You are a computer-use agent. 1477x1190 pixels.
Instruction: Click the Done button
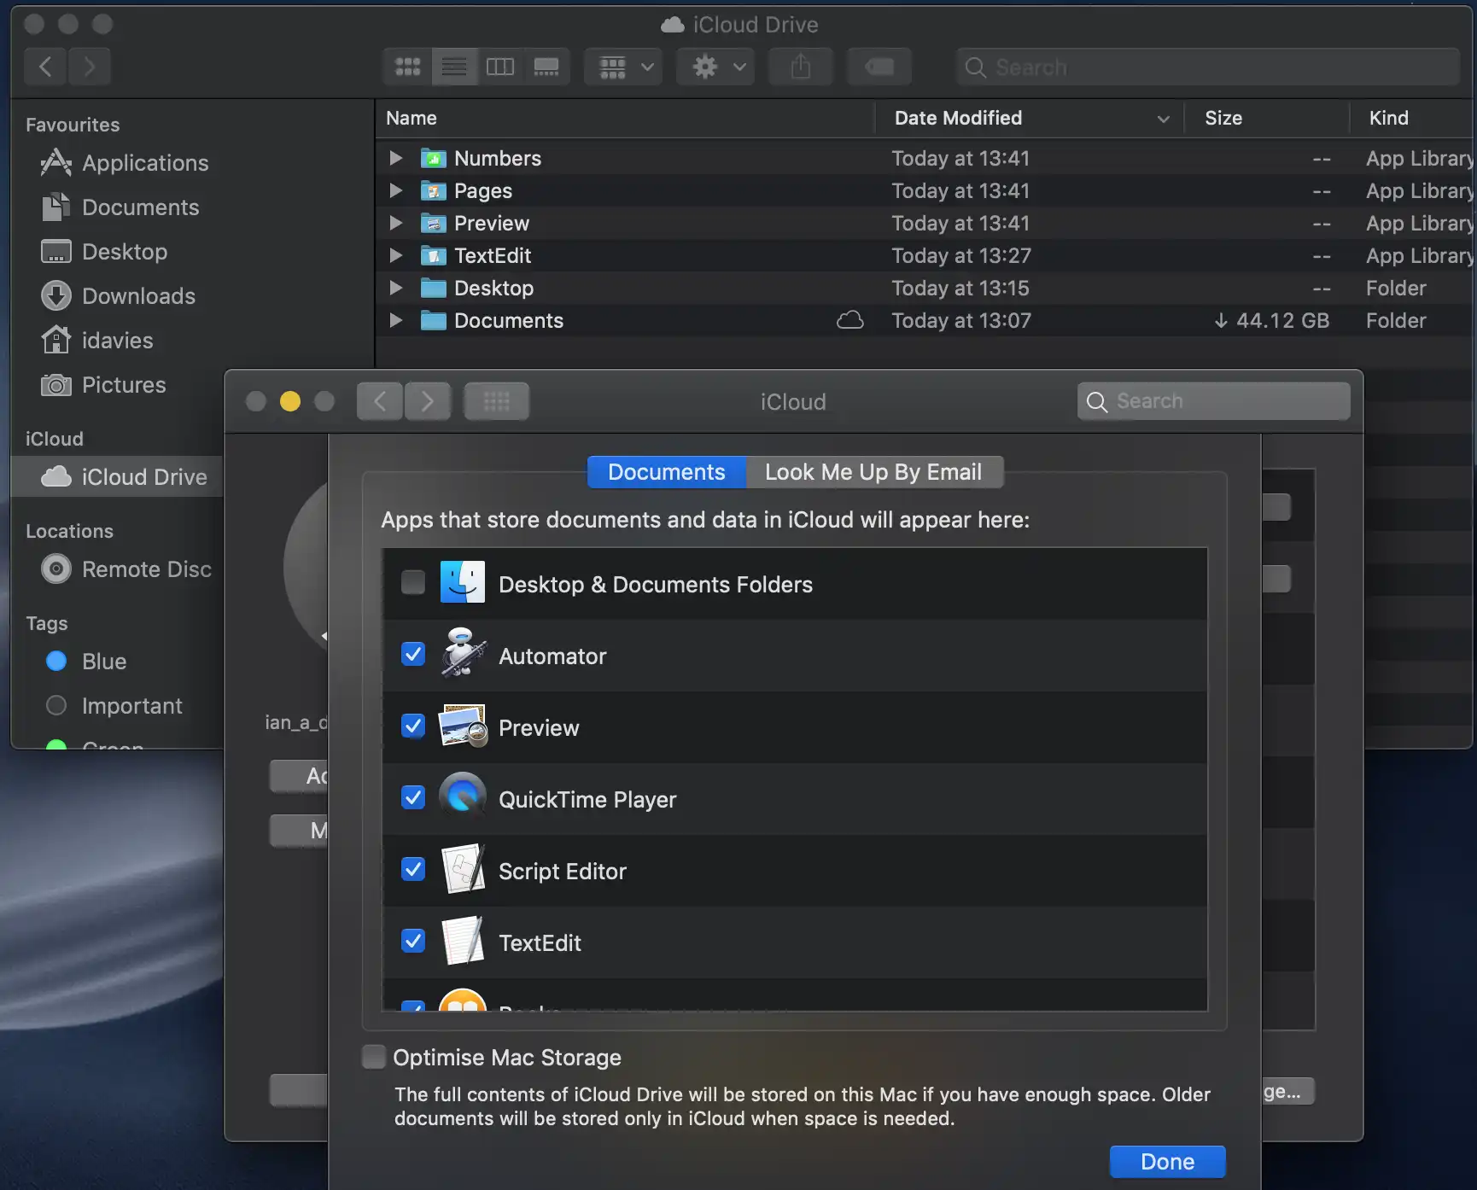(1166, 1161)
